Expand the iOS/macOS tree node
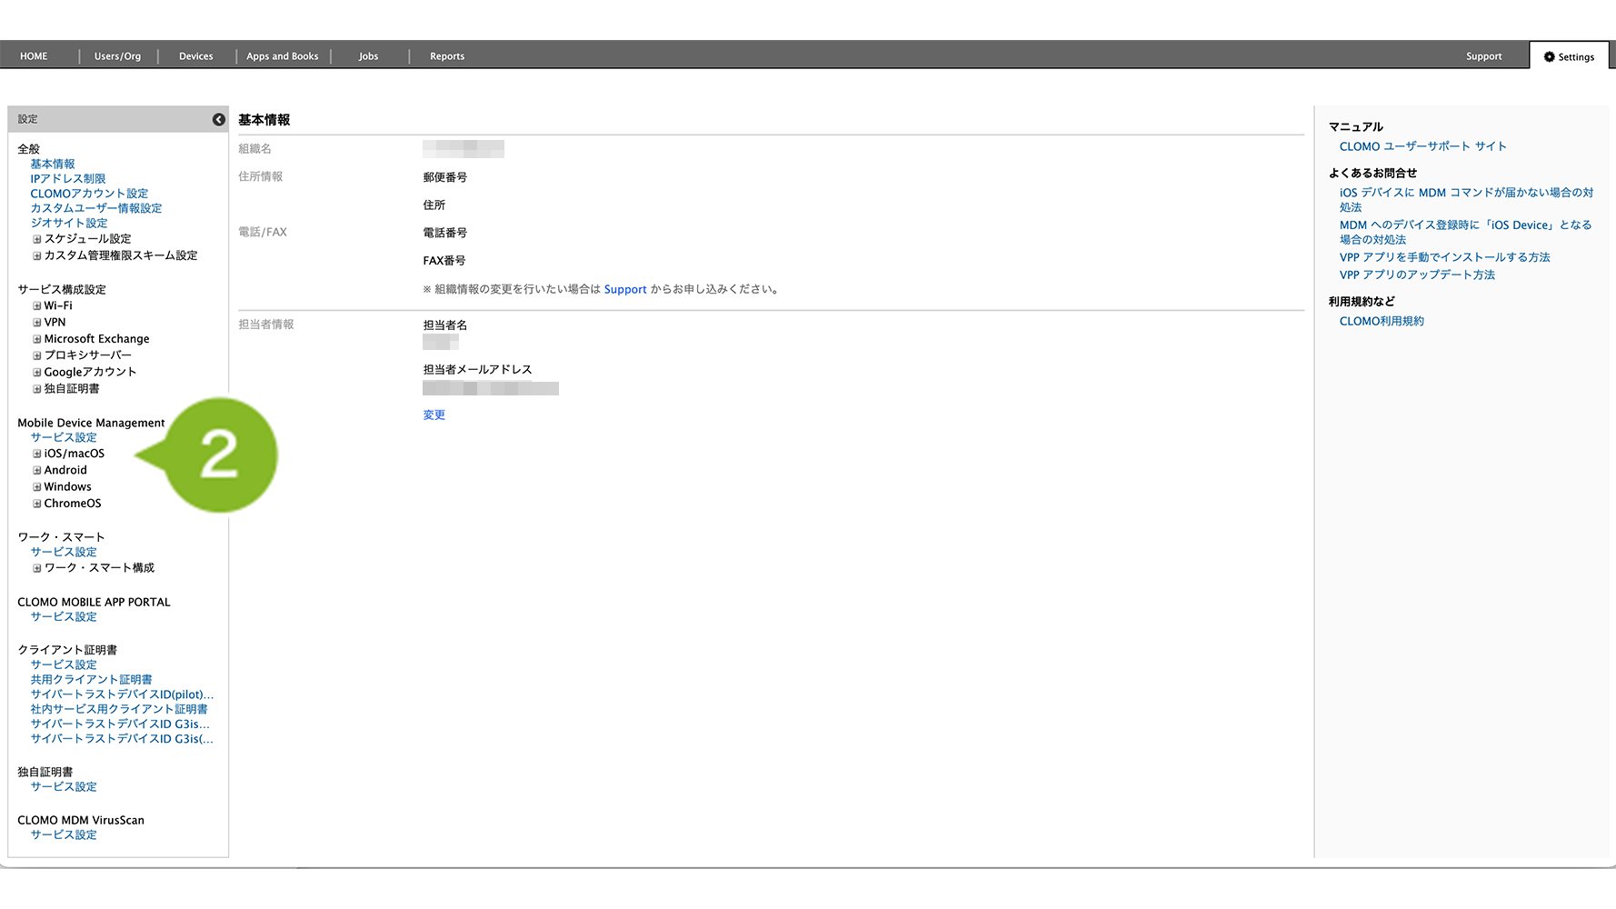The width and height of the screenshot is (1616, 909). (37, 454)
